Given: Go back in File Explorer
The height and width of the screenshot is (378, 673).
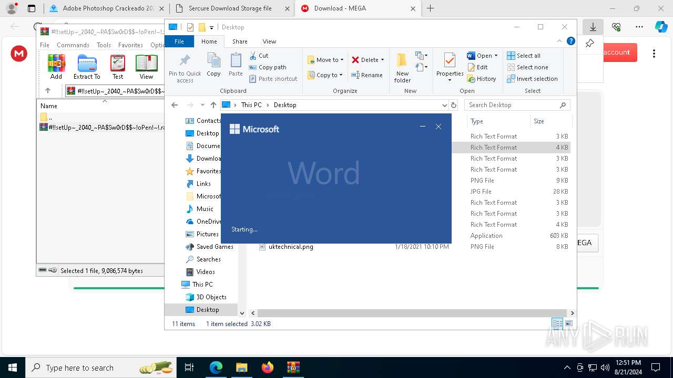Looking at the screenshot, I should click(175, 105).
